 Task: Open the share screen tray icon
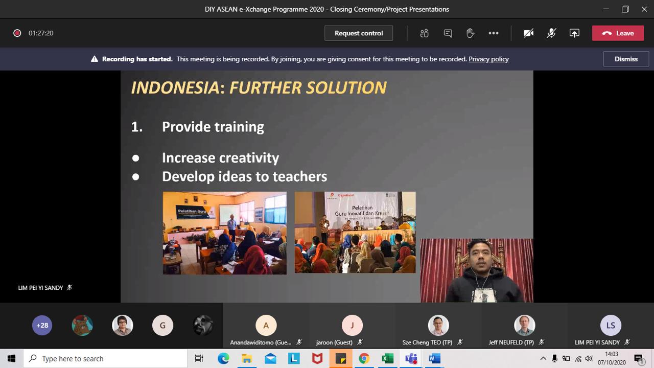coord(574,33)
